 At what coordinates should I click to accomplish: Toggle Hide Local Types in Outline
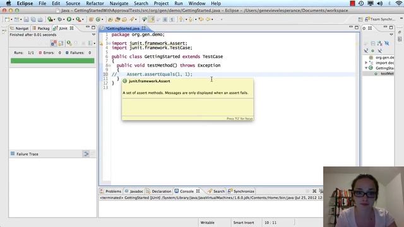pyautogui.click(x=380, y=50)
